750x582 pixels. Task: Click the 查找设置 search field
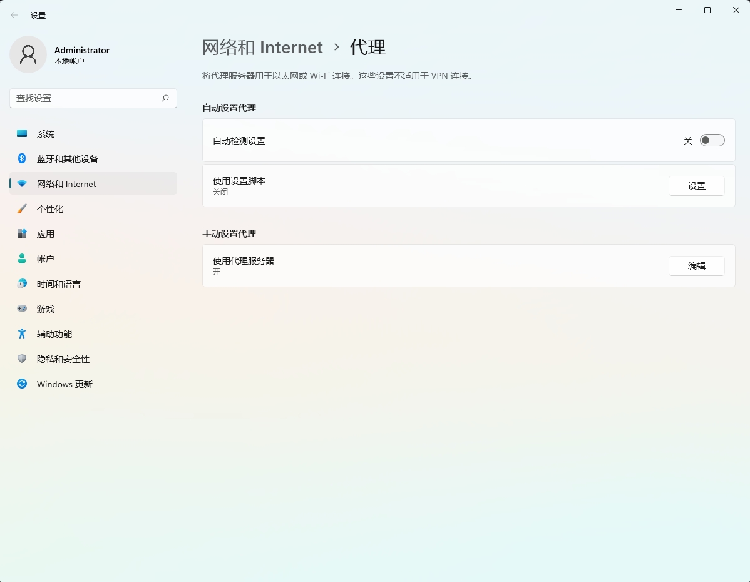click(93, 98)
